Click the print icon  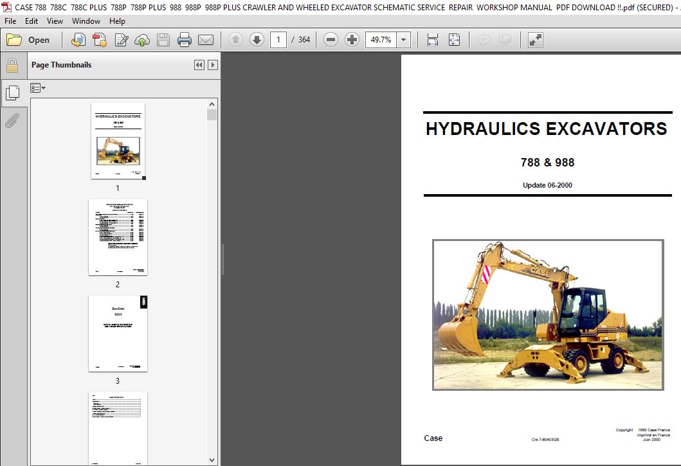coord(185,40)
